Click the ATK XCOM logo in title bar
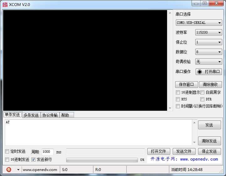The image size is (226, 176). [x=5, y=5]
